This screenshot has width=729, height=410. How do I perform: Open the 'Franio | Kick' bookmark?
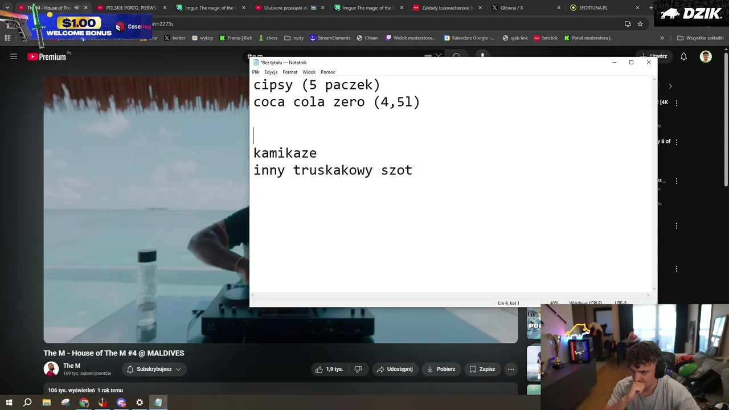coord(236,38)
